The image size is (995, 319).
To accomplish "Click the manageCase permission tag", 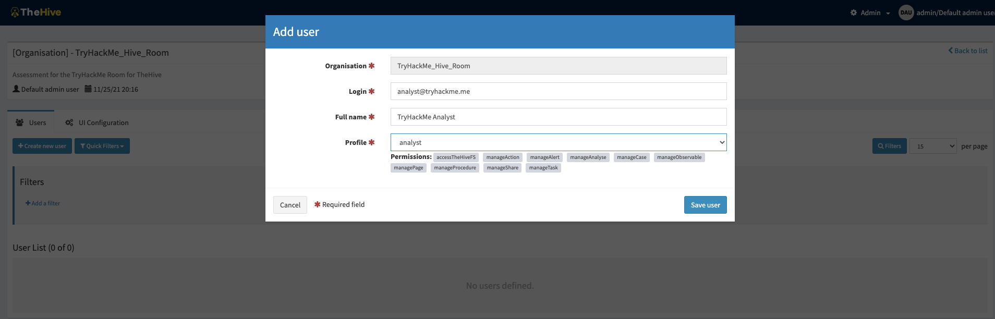I will (631, 157).
